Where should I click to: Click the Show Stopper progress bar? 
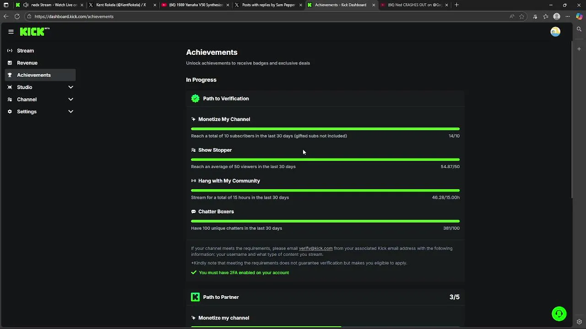(x=325, y=159)
